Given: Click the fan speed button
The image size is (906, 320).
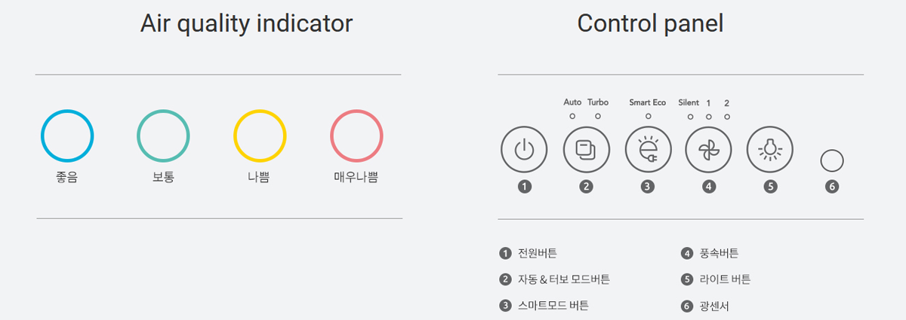Looking at the screenshot, I should (708, 150).
